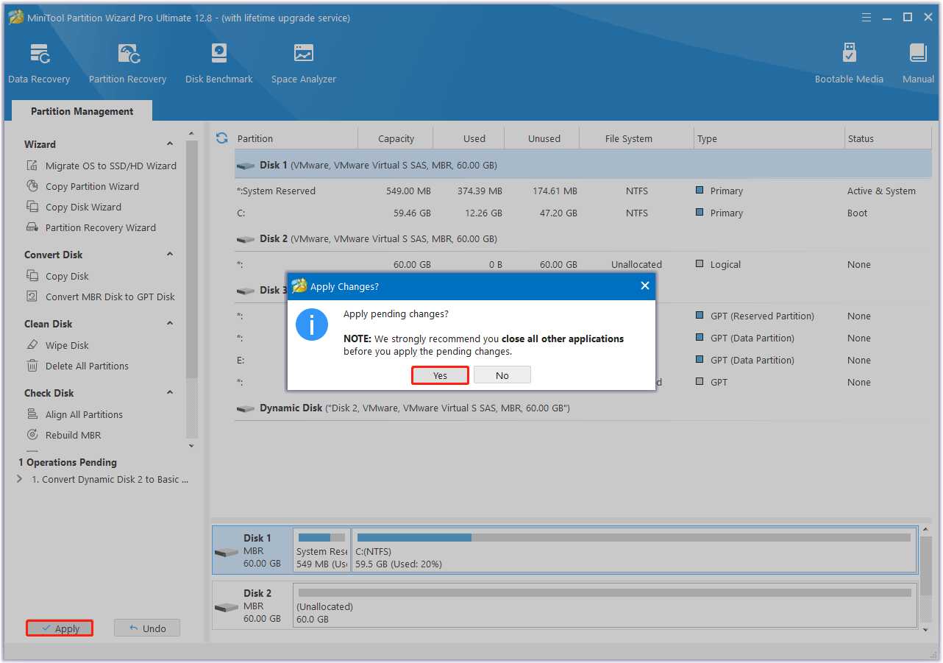Collapse the Clean Disk section
943x663 pixels.
(x=170, y=324)
